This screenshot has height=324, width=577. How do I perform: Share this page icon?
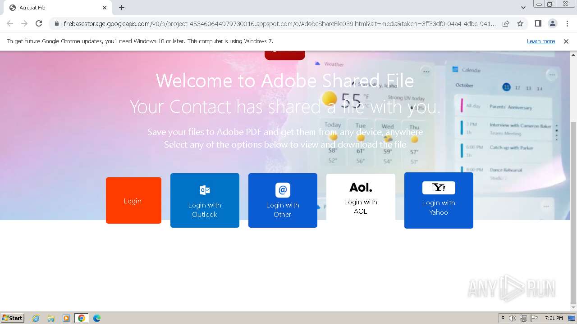[x=506, y=23]
